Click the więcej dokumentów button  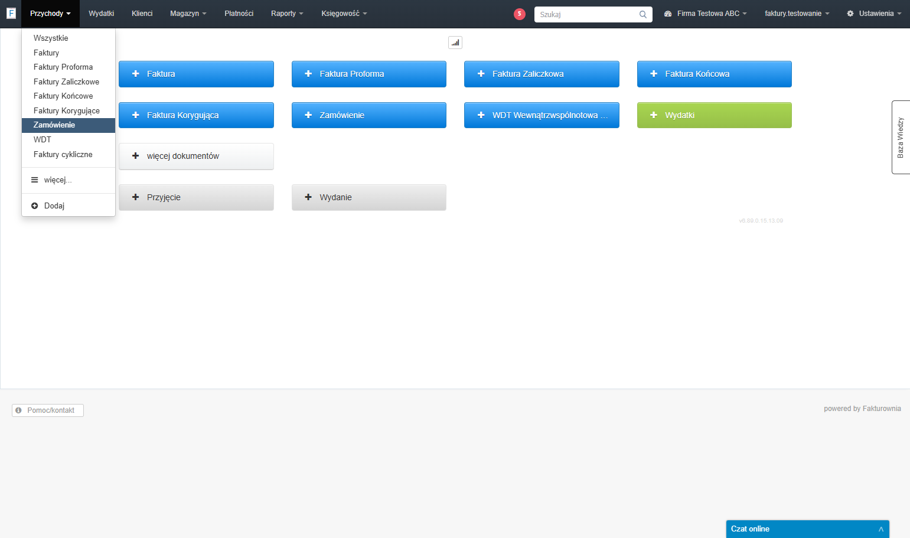(196, 156)
